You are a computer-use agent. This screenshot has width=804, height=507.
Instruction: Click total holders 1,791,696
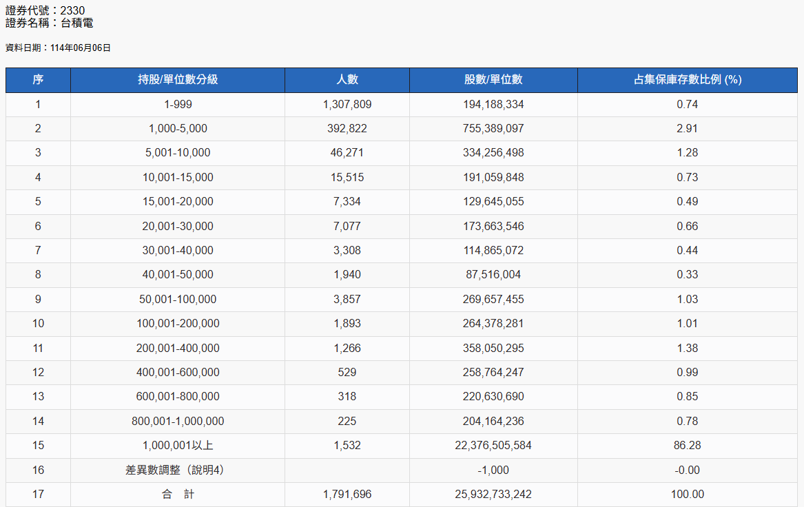[347, 495]
